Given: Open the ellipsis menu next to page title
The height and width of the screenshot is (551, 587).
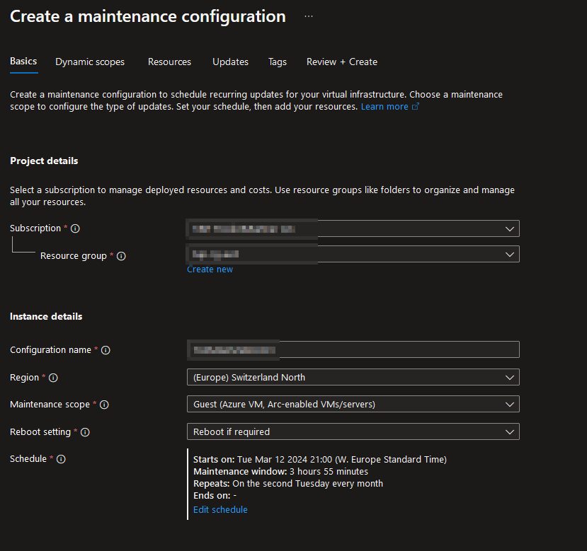Looking at the screenshot, I should tap(309, 16).
